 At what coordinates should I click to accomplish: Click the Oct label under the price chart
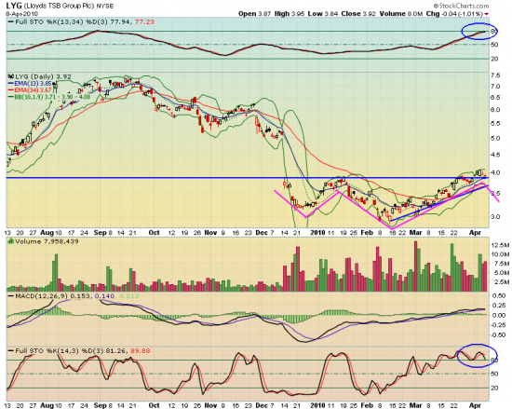point(154,233)
